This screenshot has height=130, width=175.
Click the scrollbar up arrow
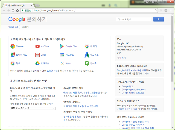[172, 15]
